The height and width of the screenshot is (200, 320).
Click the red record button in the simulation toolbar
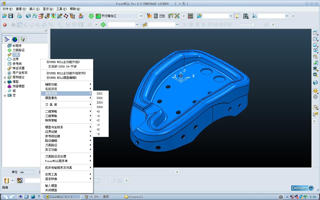click(x=4, y=24)
